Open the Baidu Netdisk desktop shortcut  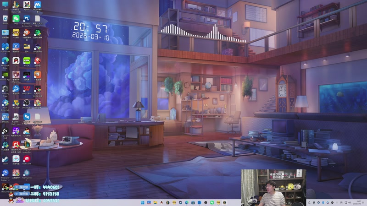16,160
